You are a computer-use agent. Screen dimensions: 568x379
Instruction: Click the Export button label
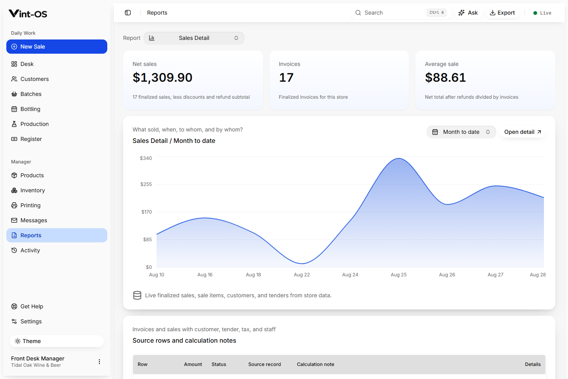coord(506,13)
